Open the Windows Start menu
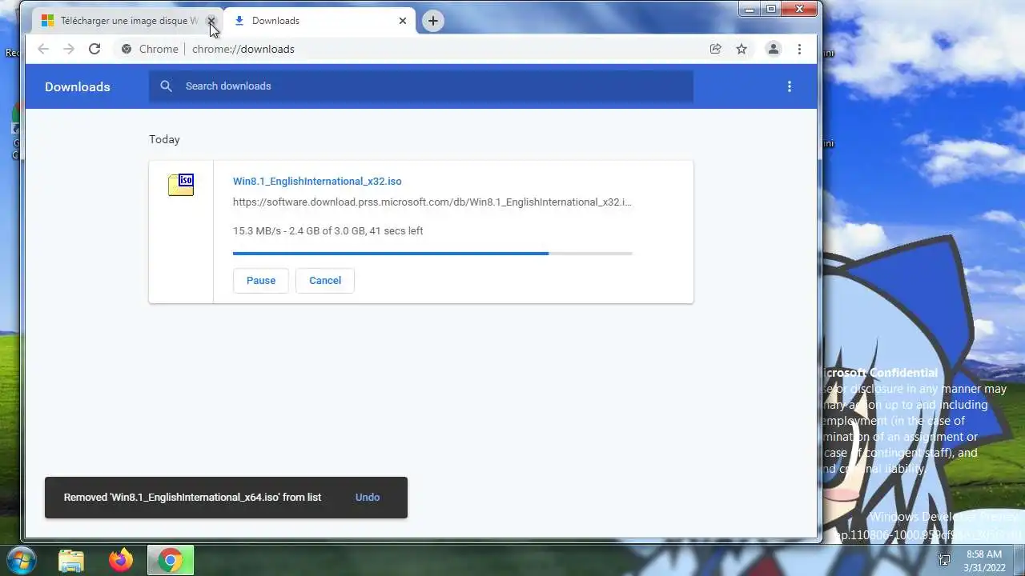The image size is (1025, 576). 21,560
